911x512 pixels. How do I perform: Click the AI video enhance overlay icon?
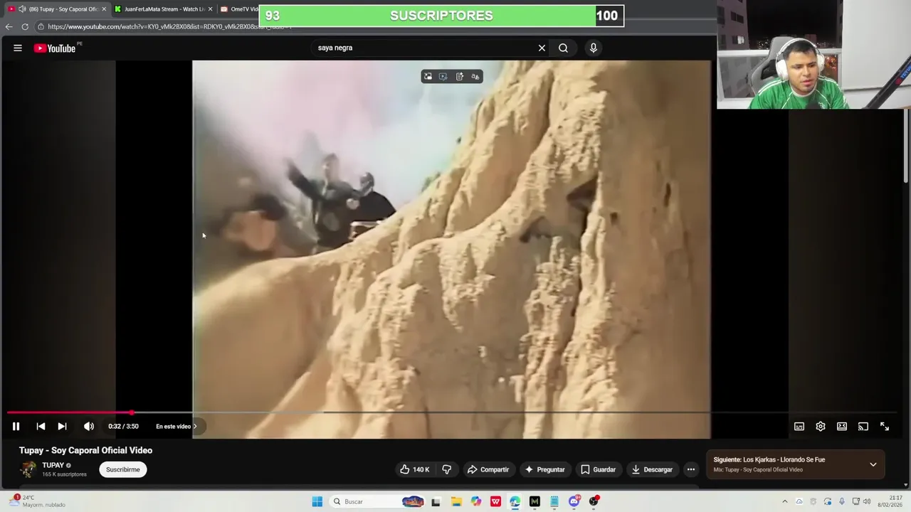tap(443, 76)
